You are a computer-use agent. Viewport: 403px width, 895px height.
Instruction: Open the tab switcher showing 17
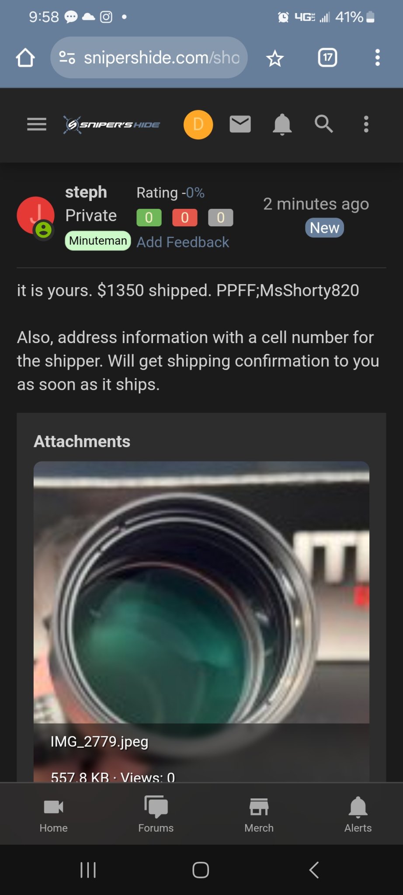click(327, 58)
